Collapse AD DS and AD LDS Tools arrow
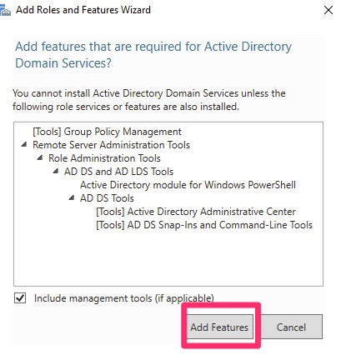The height and width of the screenshot is (360, 341). click(56, 171)
